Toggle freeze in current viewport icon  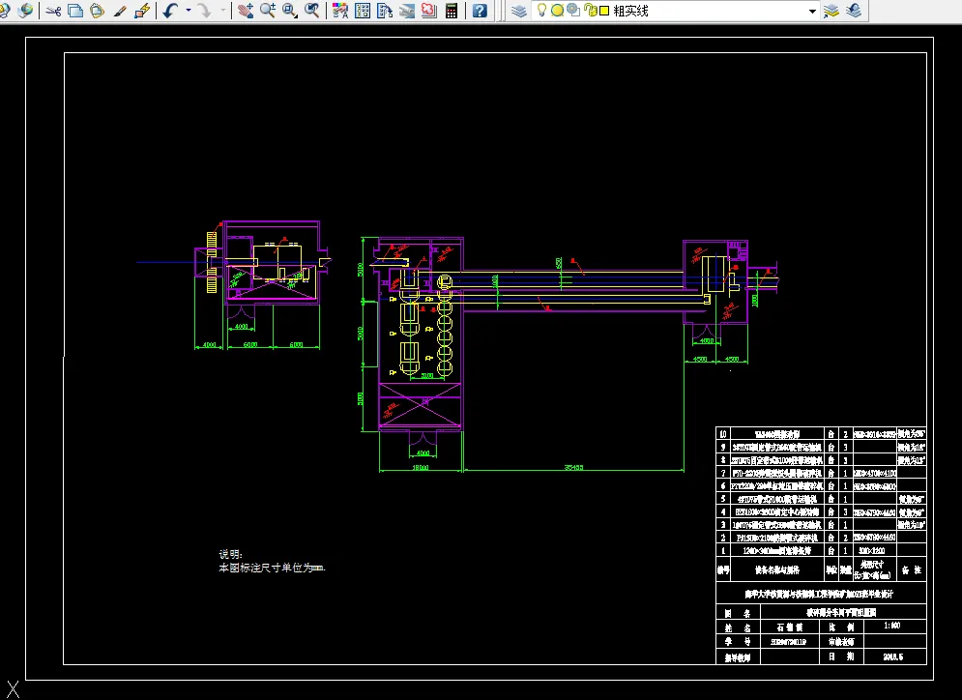[x=573, y=10]
